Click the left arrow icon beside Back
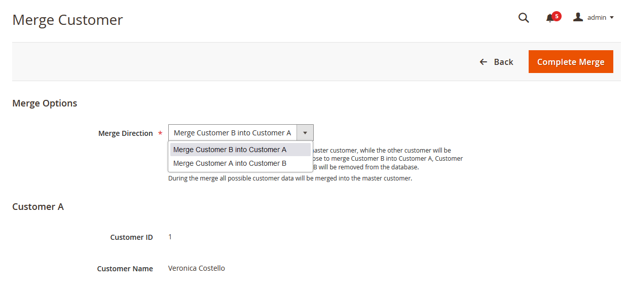The height and width of the screenshot is (289, 628). tap(484, 62)
